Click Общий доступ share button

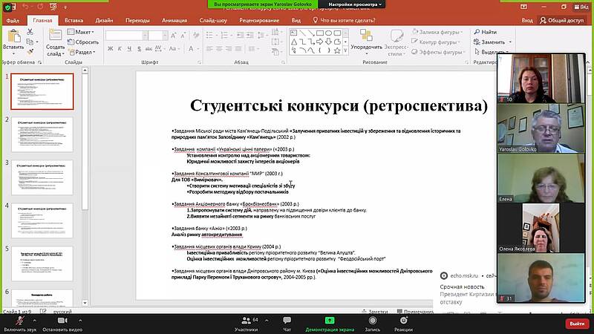pos(562,21)
